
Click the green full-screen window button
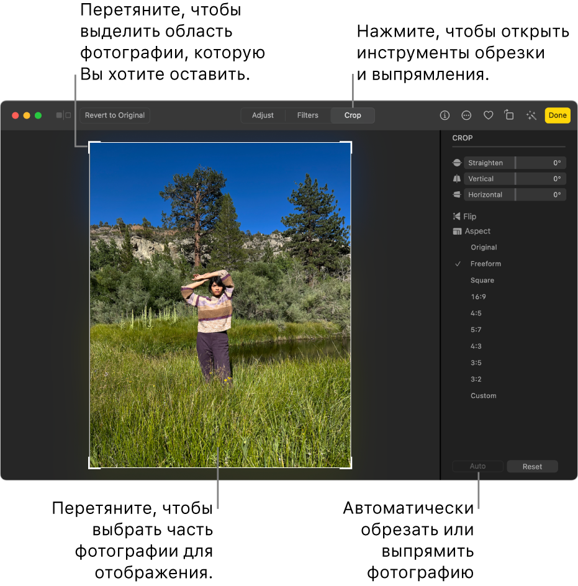(x=38, y=115)
